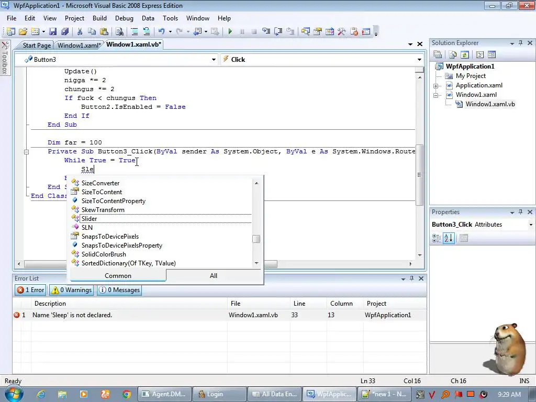The image size is (536, 402).
Task: Click the Save All toolbar icon
Action: tap(64, 31)
